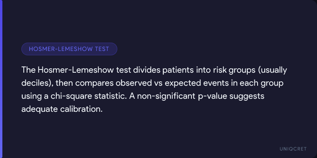Click the term "p-value"

pyautogui.click(x=204, y=96)
